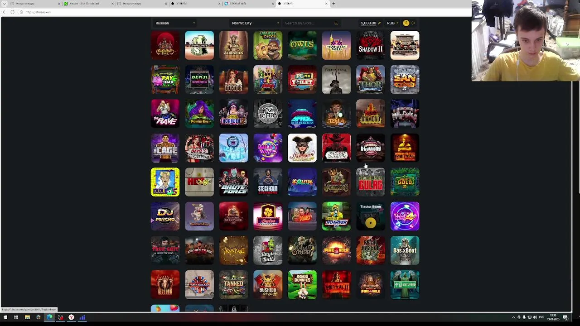Open the Dead Canary slot

pos(302,250)
